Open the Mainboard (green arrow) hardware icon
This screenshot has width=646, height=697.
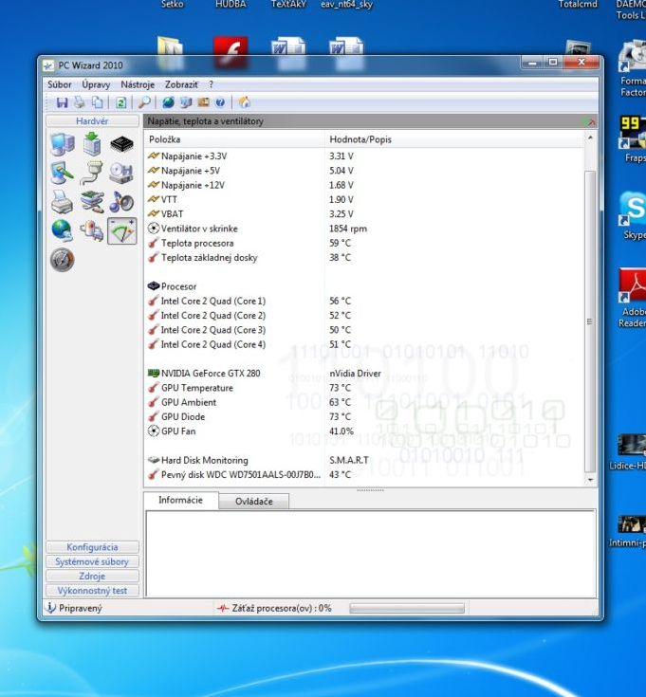click(92, 144)
